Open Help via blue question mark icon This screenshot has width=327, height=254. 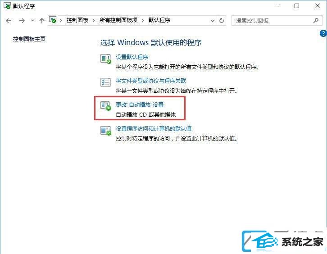[x=323, y=33]
